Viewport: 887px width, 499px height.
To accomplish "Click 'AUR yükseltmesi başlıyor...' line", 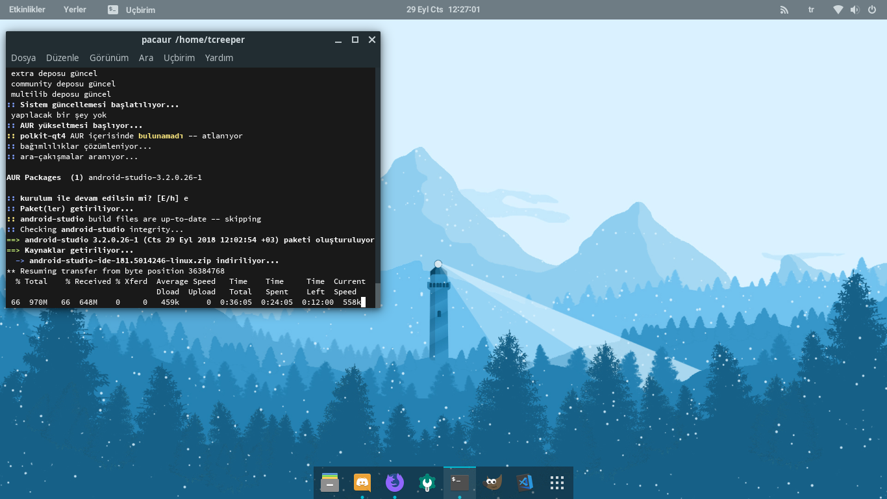I will pyautogui.click(x=81, y=125).
